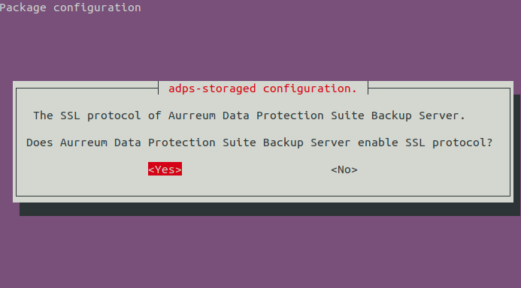The image size is (521, 288).
Task: Click the "Package configuration" header text
Action: pos(71,7)
